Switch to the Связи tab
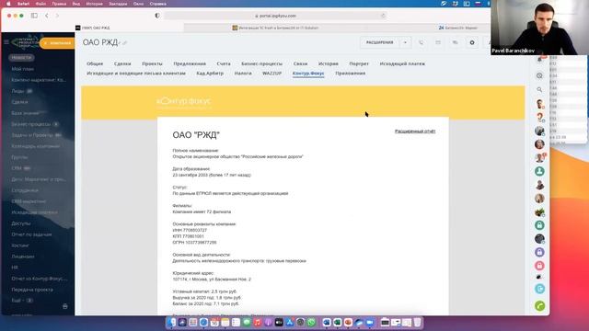This screenshot has height=331, width=589. point(300,63)
